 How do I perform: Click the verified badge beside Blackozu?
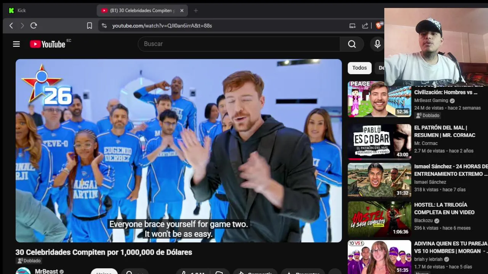pyautogui.click(x=437, y=221)
